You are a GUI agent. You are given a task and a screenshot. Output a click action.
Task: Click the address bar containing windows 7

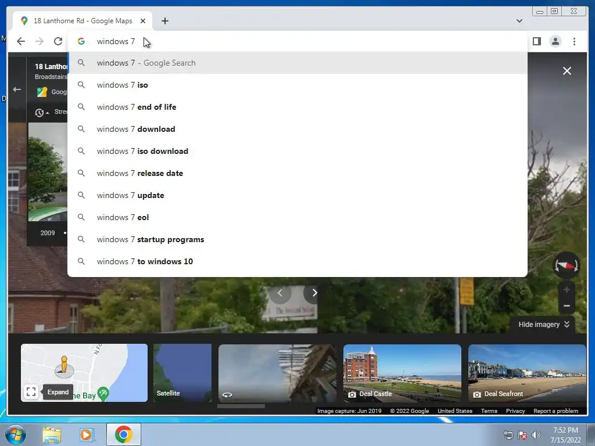pyautogui.click(x=297, y=41)
